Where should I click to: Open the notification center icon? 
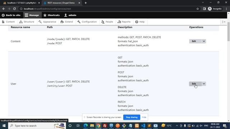(225, 126)
